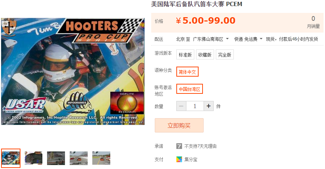Decrease quantity with the minus button
Image resolution: width=325 pixels, height=169 pixels.
tap(181, 106)
